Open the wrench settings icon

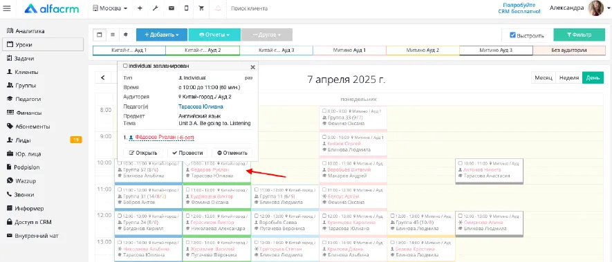click(x=155, y=8)
